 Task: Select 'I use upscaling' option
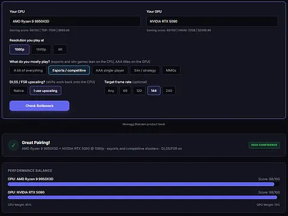pyautogui.click(x=46, y=91)
